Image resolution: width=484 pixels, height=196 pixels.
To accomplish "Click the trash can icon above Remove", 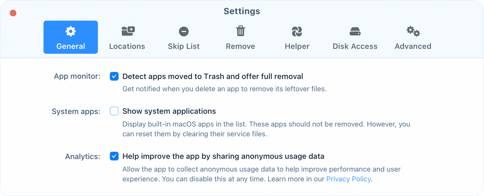I will pyautogui.click(x=240, y=31).
